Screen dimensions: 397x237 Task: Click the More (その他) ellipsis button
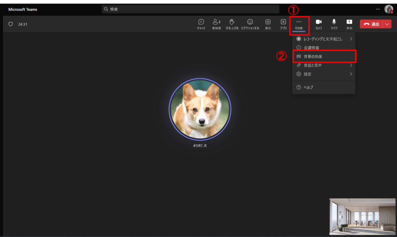click(299, 24)
